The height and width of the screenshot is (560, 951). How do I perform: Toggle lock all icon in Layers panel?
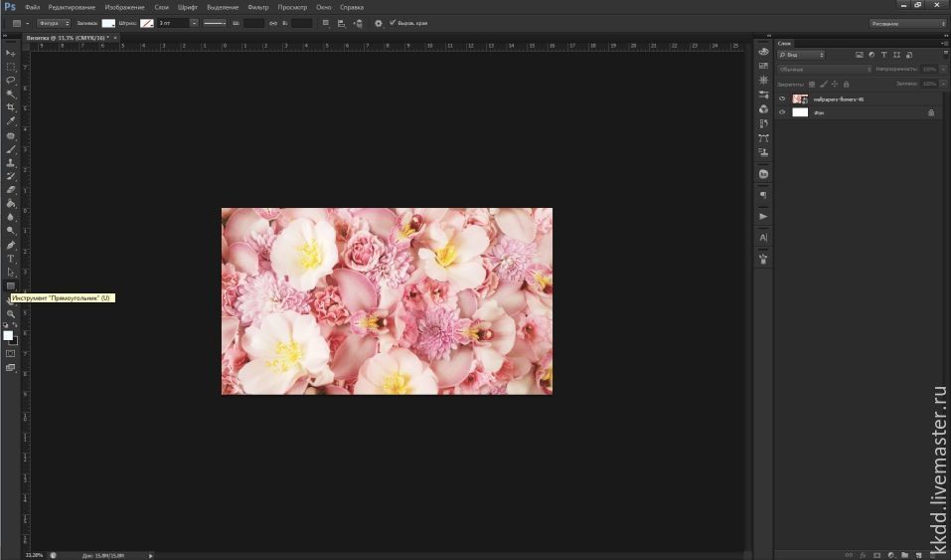click(x=846, y=84)
